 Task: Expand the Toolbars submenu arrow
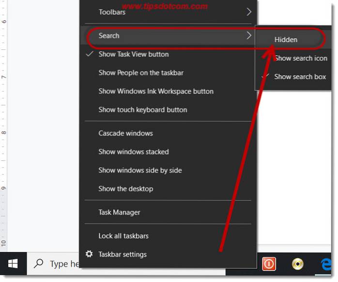pos(249,12)
